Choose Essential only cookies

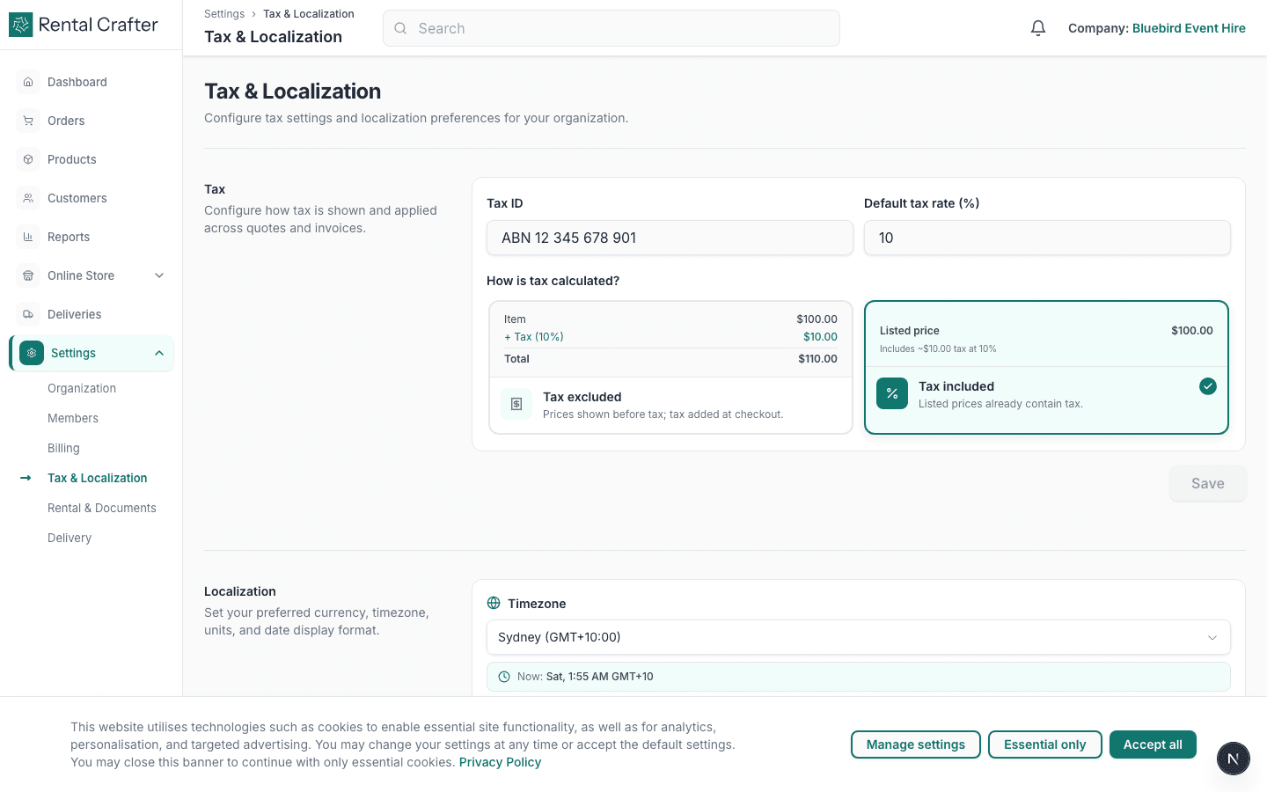(1044, 744)
